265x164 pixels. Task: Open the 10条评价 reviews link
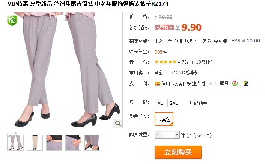pos(205,62)
